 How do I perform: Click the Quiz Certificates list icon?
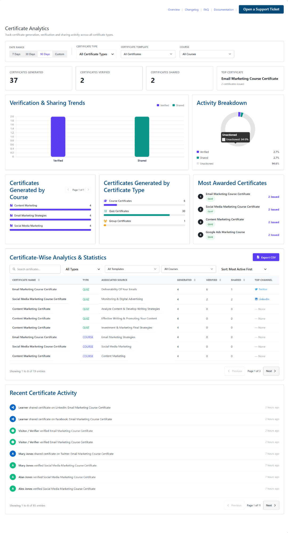(106, 211)
